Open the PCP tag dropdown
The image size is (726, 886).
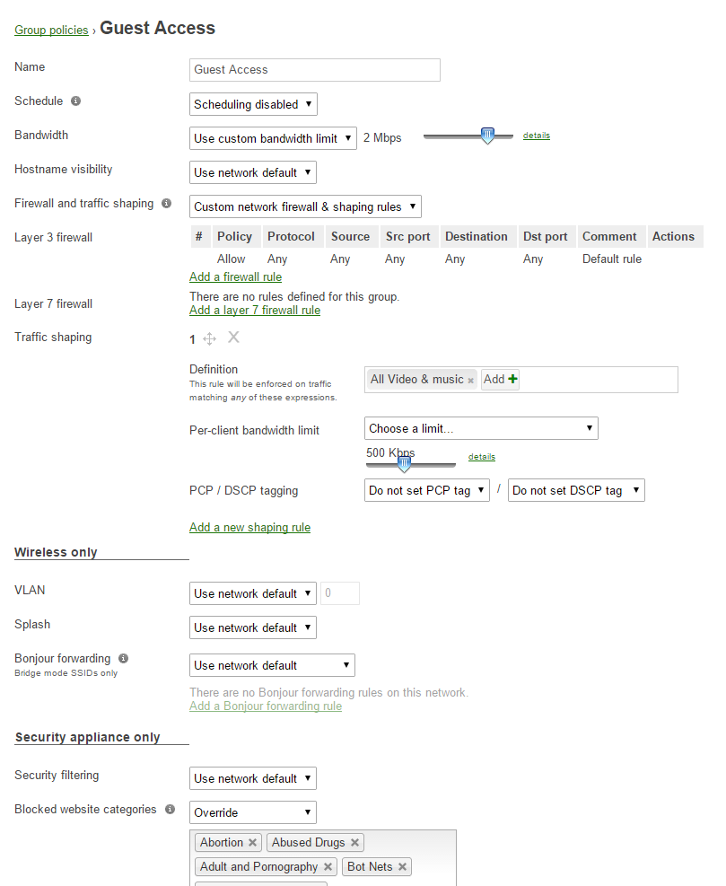click(x=427, y=491)
